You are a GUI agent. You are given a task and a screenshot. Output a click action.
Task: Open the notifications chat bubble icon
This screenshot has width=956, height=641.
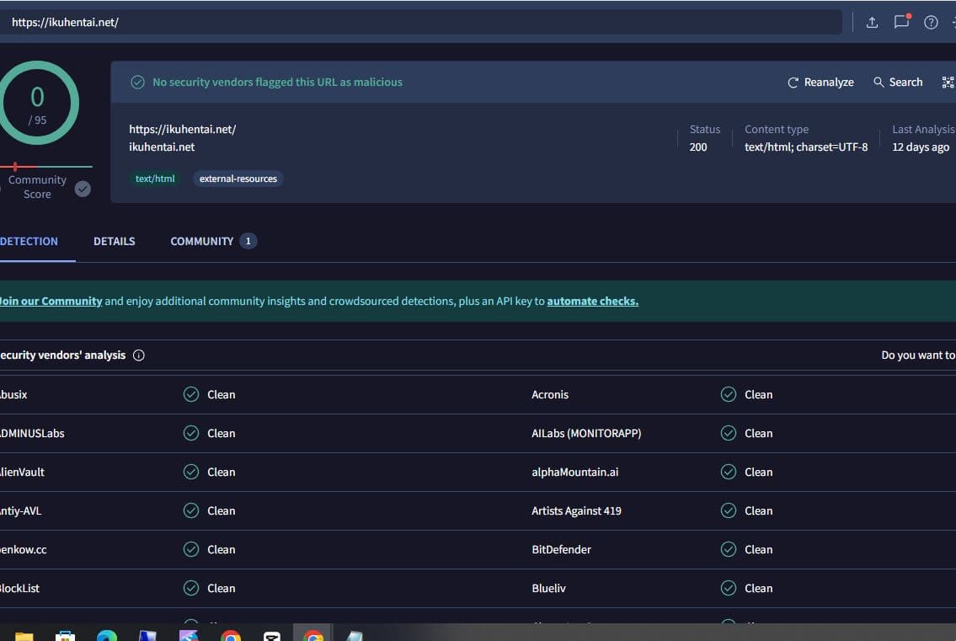(x=901, y=23)
